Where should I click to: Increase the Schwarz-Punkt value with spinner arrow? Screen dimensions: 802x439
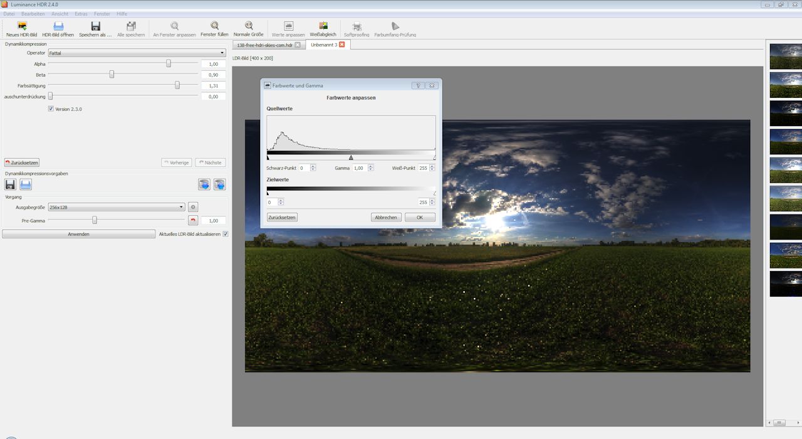(x=313, y=166)
